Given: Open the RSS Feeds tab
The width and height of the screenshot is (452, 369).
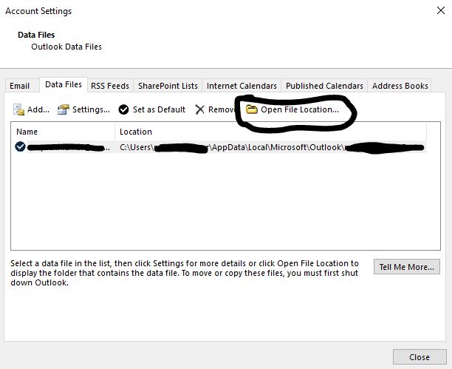Looking at the screenshot, I should (110, 86).
